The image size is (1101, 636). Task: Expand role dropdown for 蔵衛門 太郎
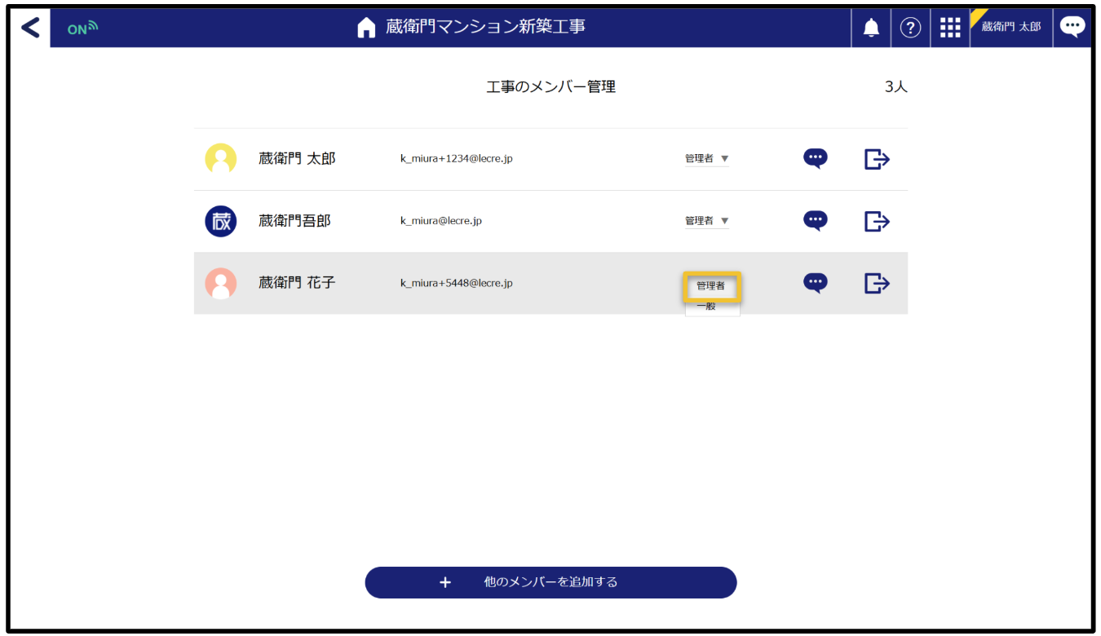[706, 159]
